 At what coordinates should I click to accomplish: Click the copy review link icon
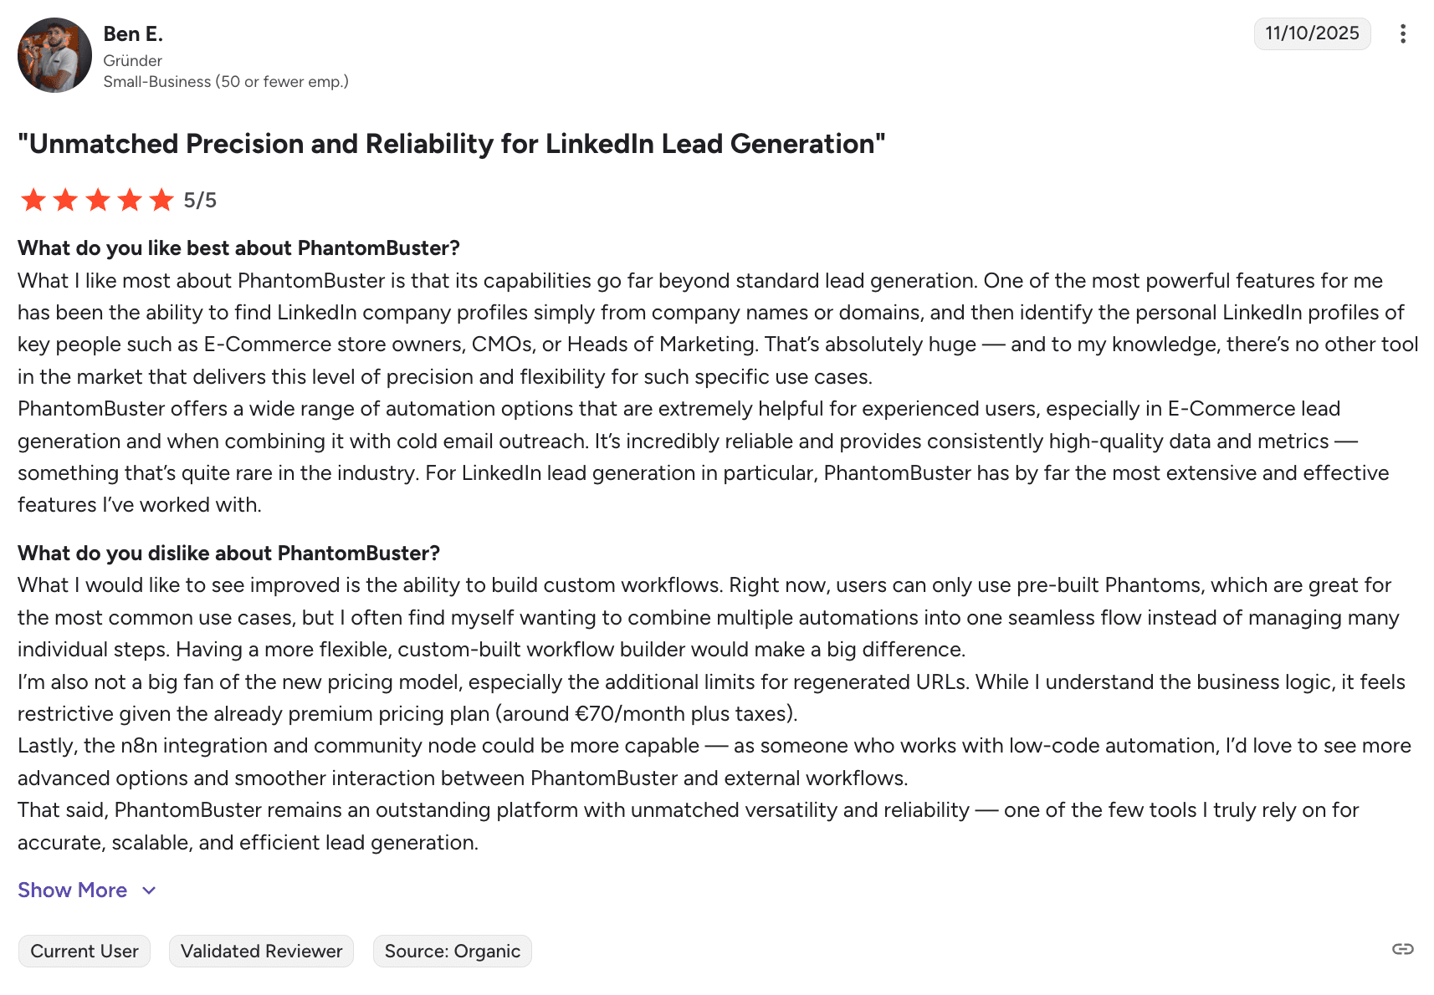point(1402,949)
